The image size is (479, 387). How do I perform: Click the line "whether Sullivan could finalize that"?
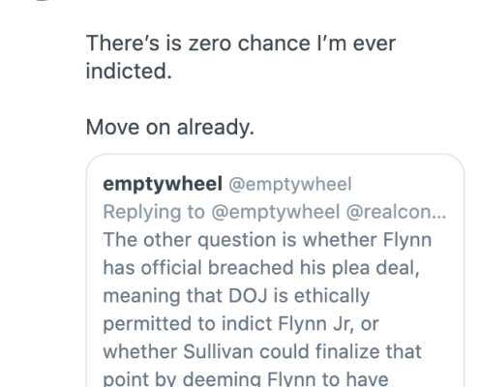coord(262,351)
